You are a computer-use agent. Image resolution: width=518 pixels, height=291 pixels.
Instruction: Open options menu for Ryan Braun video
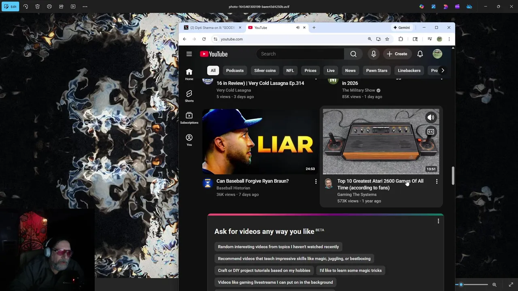[316, 181]
